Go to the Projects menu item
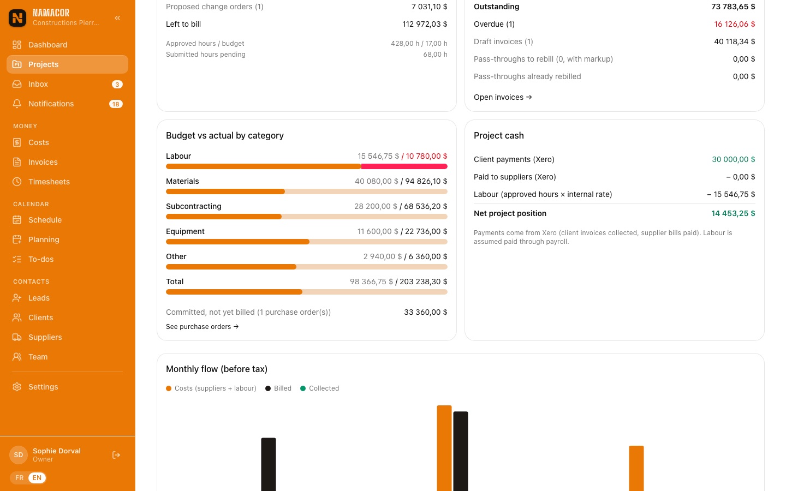The image size is (786, 491). (x=67, y=64)
